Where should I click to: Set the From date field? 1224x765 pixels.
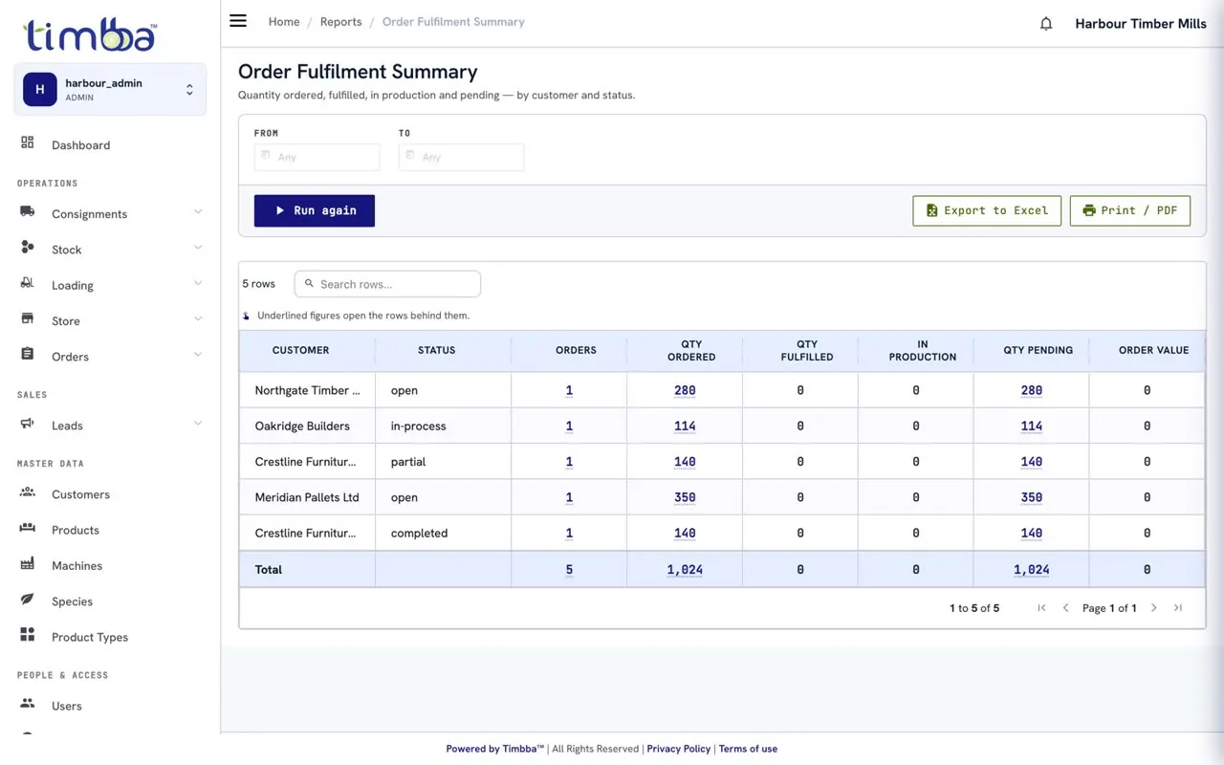click(317, 157)
